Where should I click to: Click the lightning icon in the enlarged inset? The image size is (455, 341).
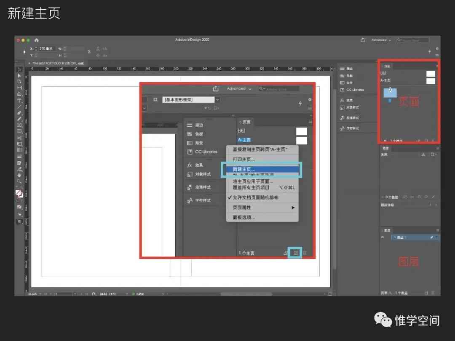point(300,103)
